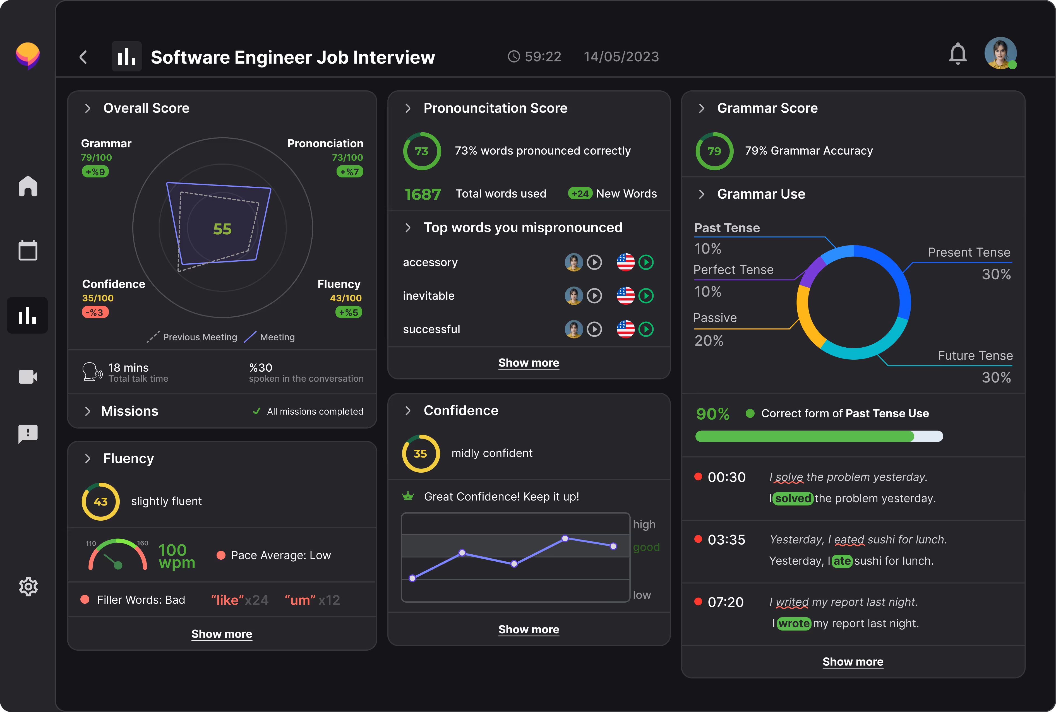Click Show more in Grammar panel
Screen dimensions: 1056x712
pyautogui.click(x=853, y=662)
